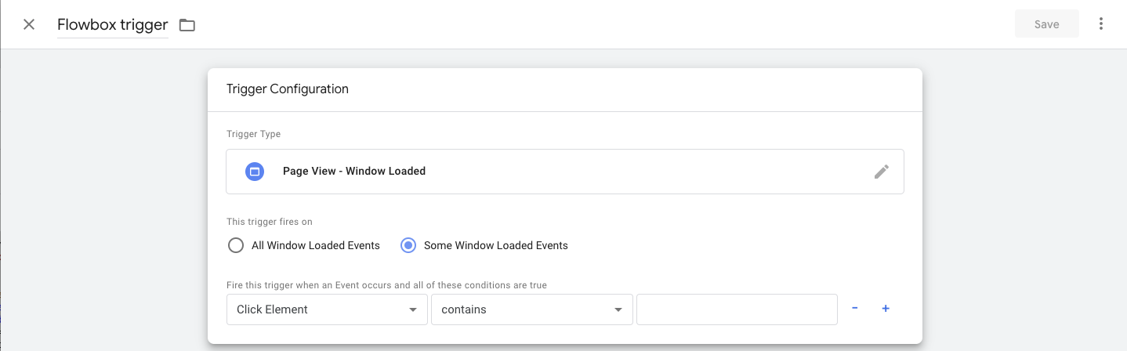Rename the Flowbox trigger title field
This screenshot has width=1127, height=351.
pos(112,25)
